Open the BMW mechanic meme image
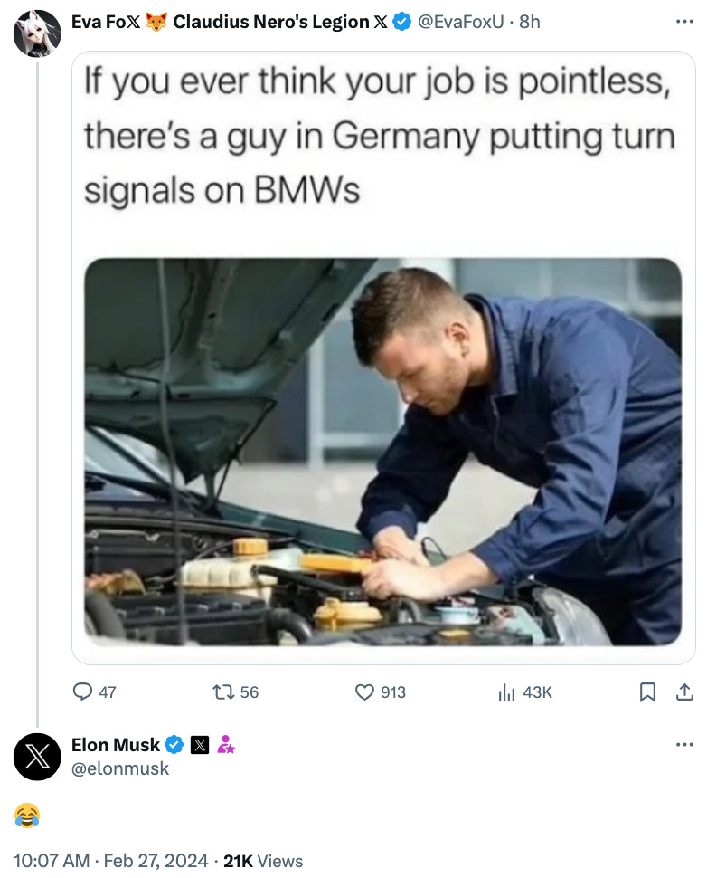This screenshot has height=878, width=707. [383, 452]
